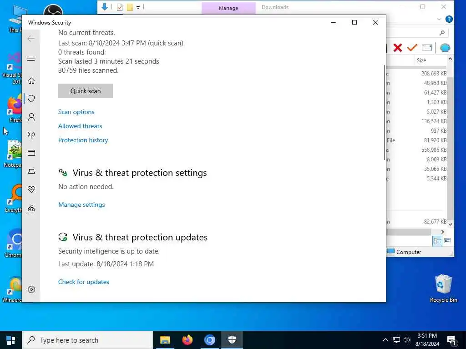Screen dimensions: 466x349
Task: Sort Explorer files by Size column
Action: click(421, 60)
